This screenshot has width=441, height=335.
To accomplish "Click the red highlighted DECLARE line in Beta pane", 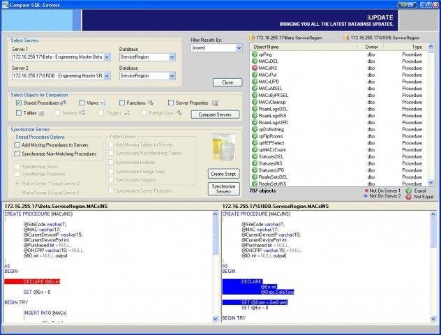I will pos(32,281).
